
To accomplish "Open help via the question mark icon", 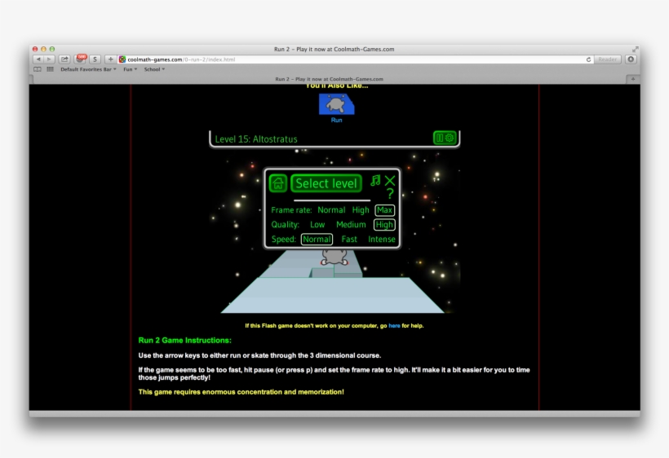I will coord(390,194).
